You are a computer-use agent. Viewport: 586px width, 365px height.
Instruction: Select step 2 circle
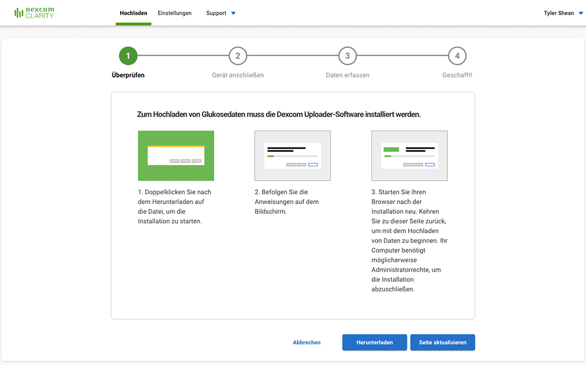(237, 56)
